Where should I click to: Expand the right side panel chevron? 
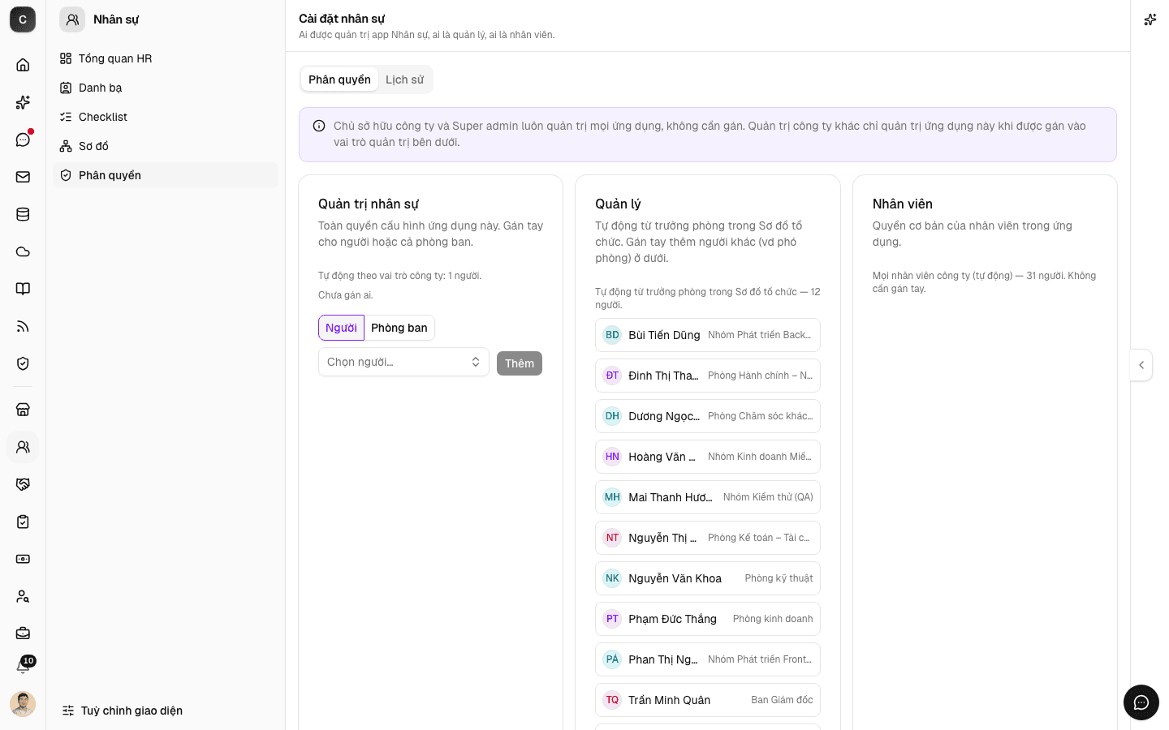click(1141, 365)
